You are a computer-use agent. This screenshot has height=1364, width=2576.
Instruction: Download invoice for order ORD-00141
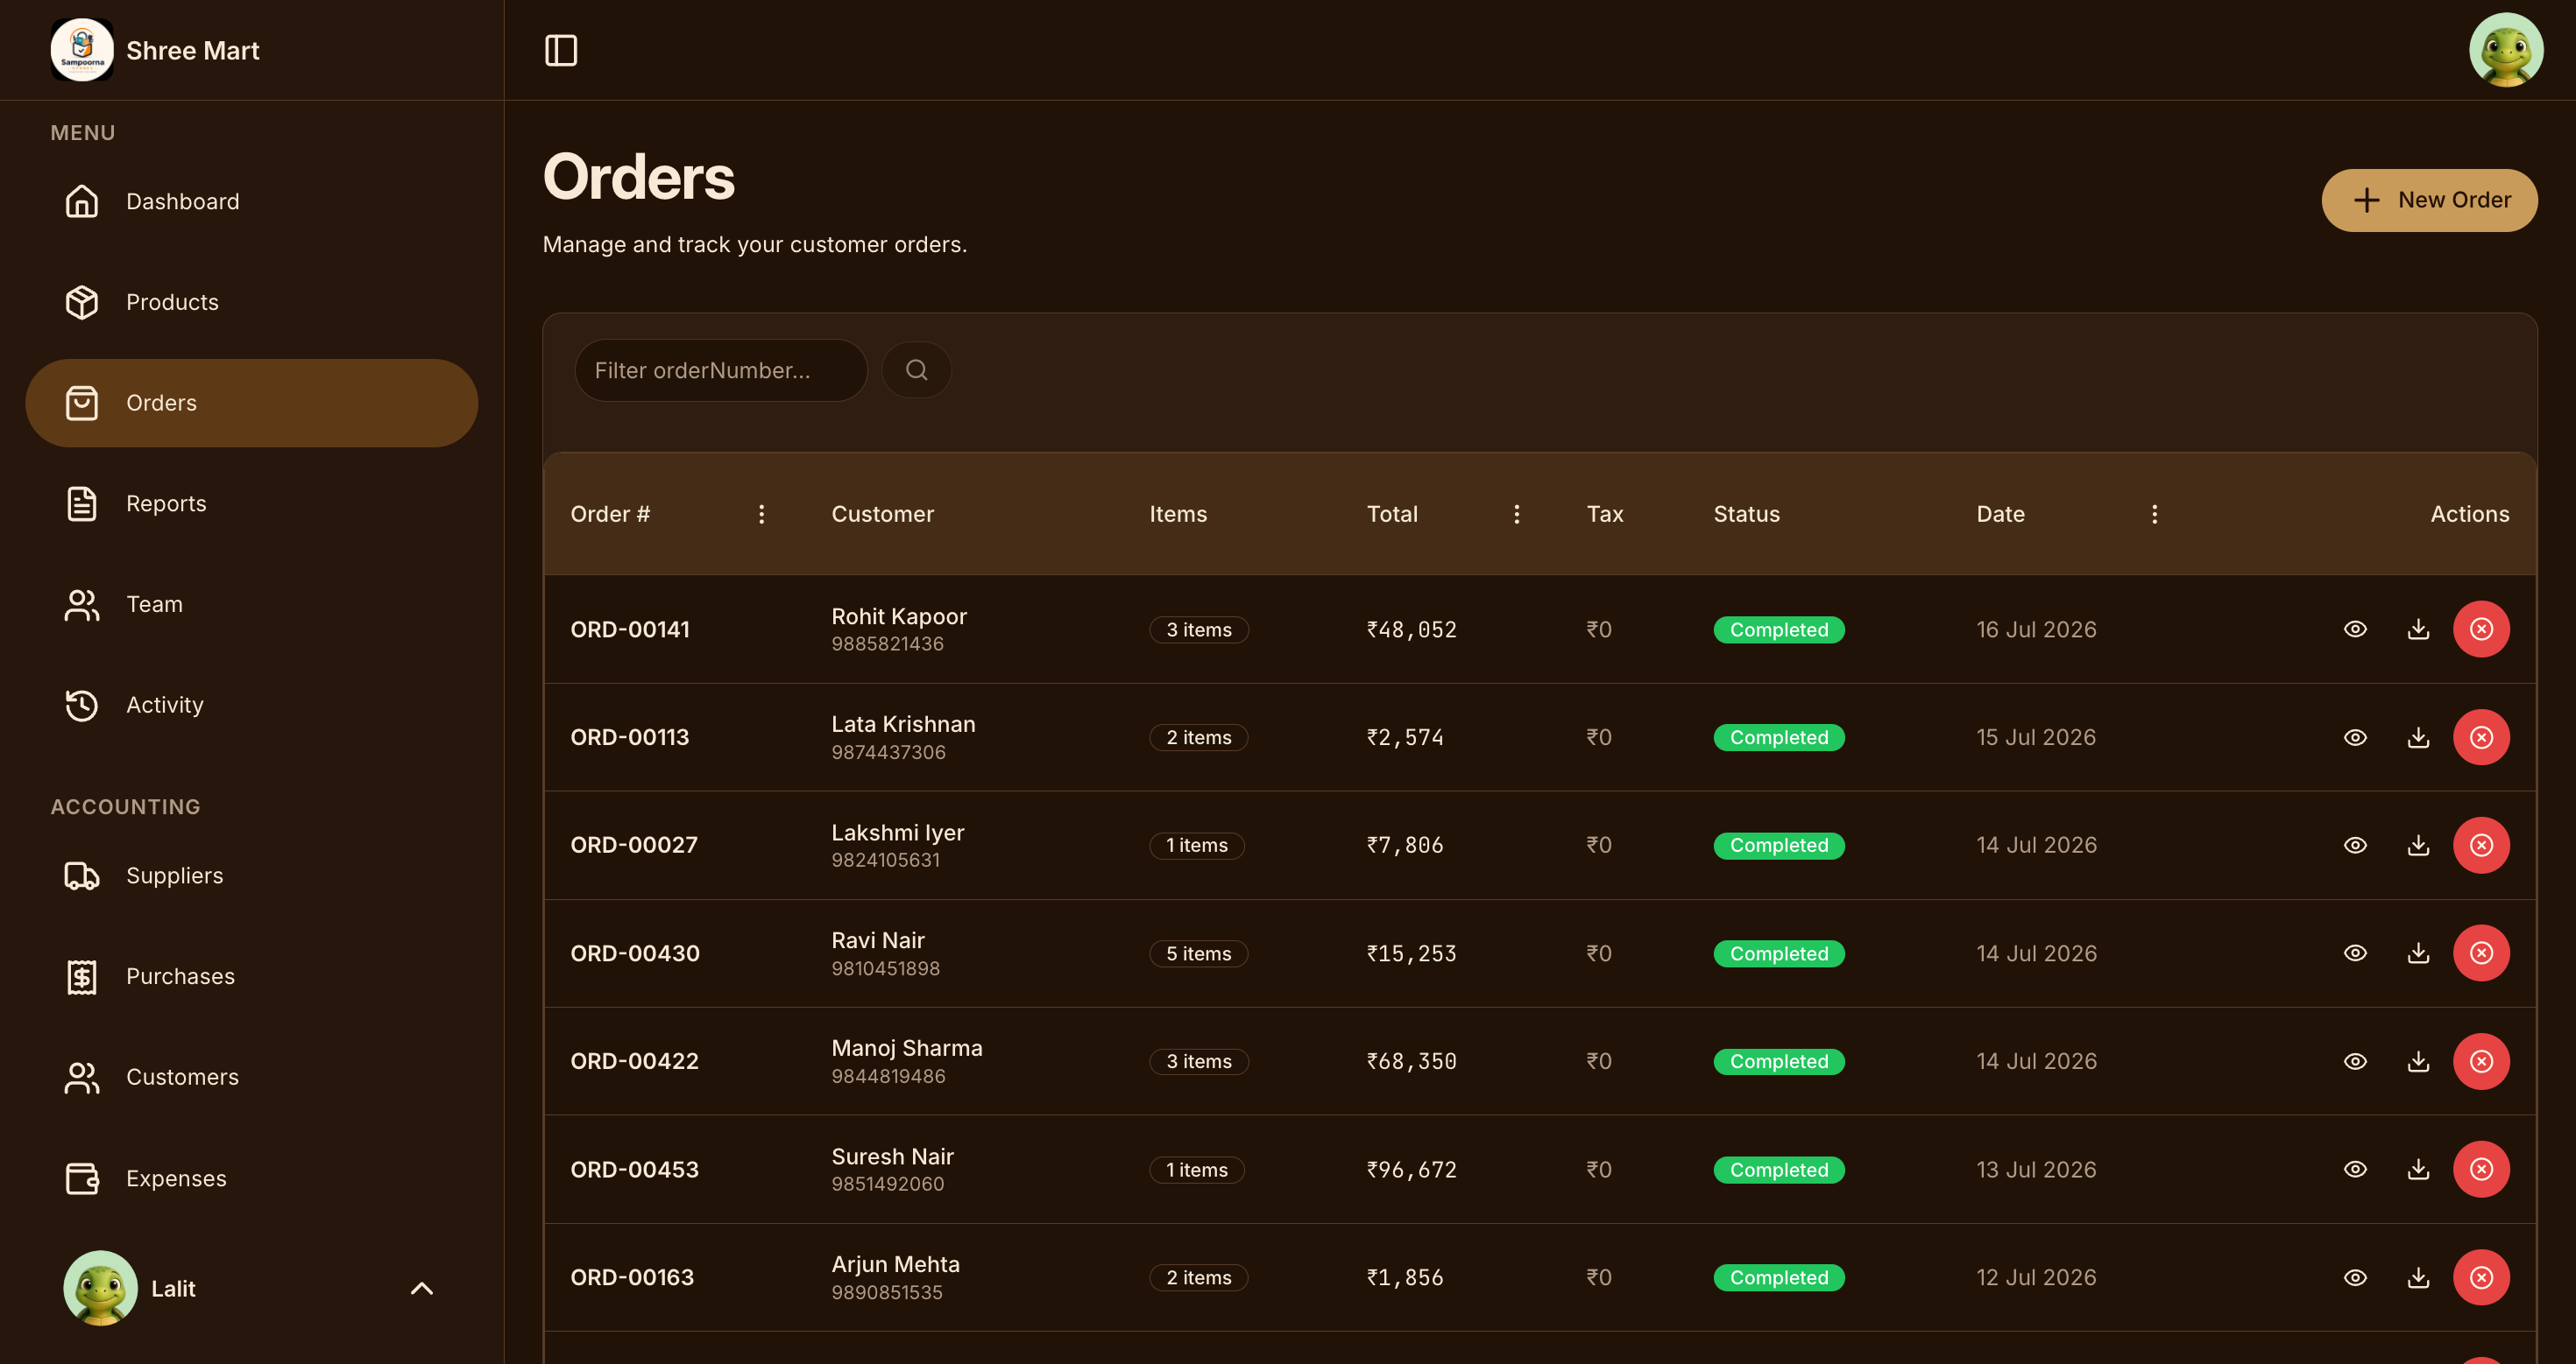click(x=2418, y=629)
